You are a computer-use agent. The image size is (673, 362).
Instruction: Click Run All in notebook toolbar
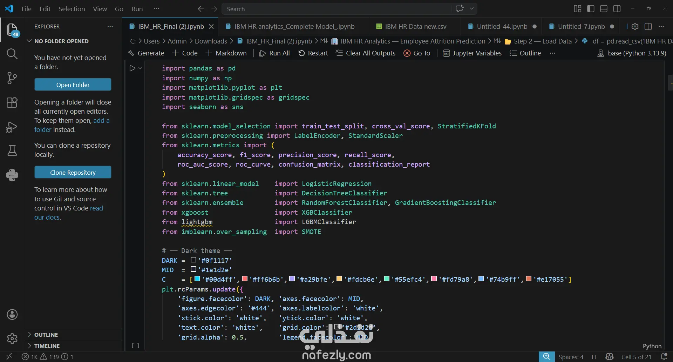coord(274,53)
